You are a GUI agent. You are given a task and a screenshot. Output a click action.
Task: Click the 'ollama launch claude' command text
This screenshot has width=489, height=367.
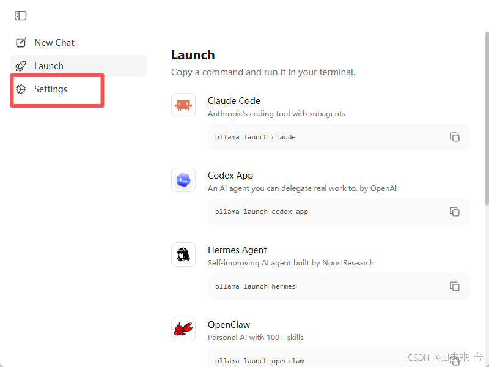point(256,137)
